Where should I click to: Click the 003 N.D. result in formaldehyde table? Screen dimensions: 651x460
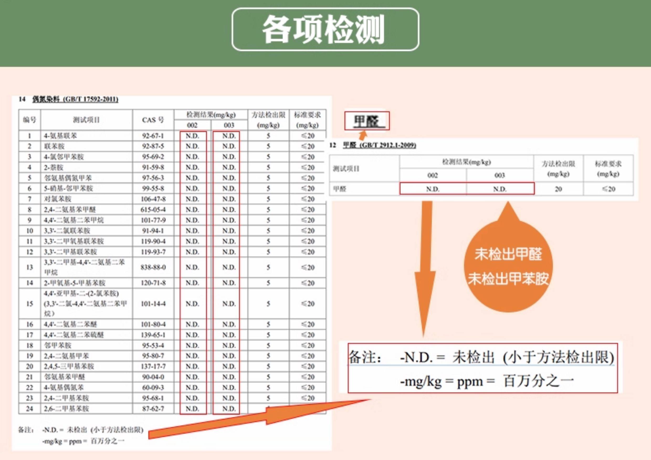click(x=500, y=189)
